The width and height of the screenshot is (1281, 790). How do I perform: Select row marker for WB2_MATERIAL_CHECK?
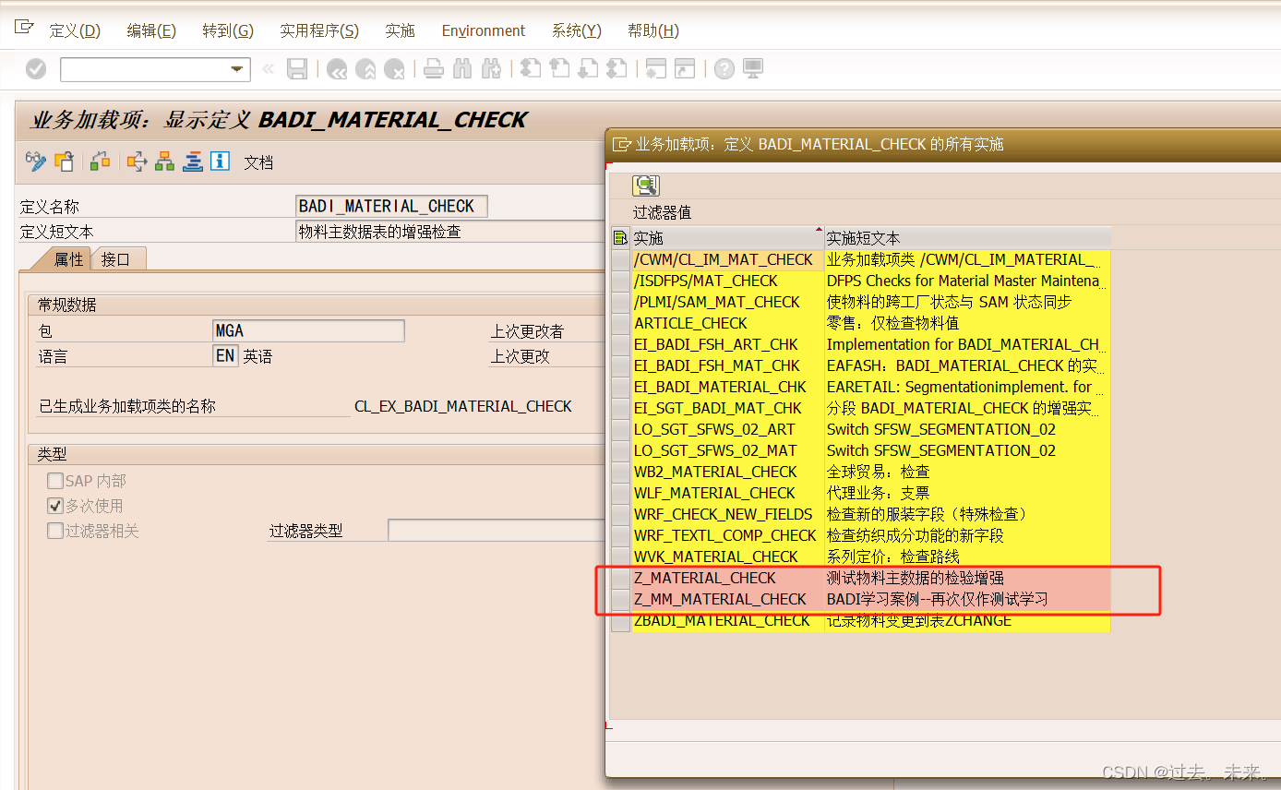(x=620, y=472)
